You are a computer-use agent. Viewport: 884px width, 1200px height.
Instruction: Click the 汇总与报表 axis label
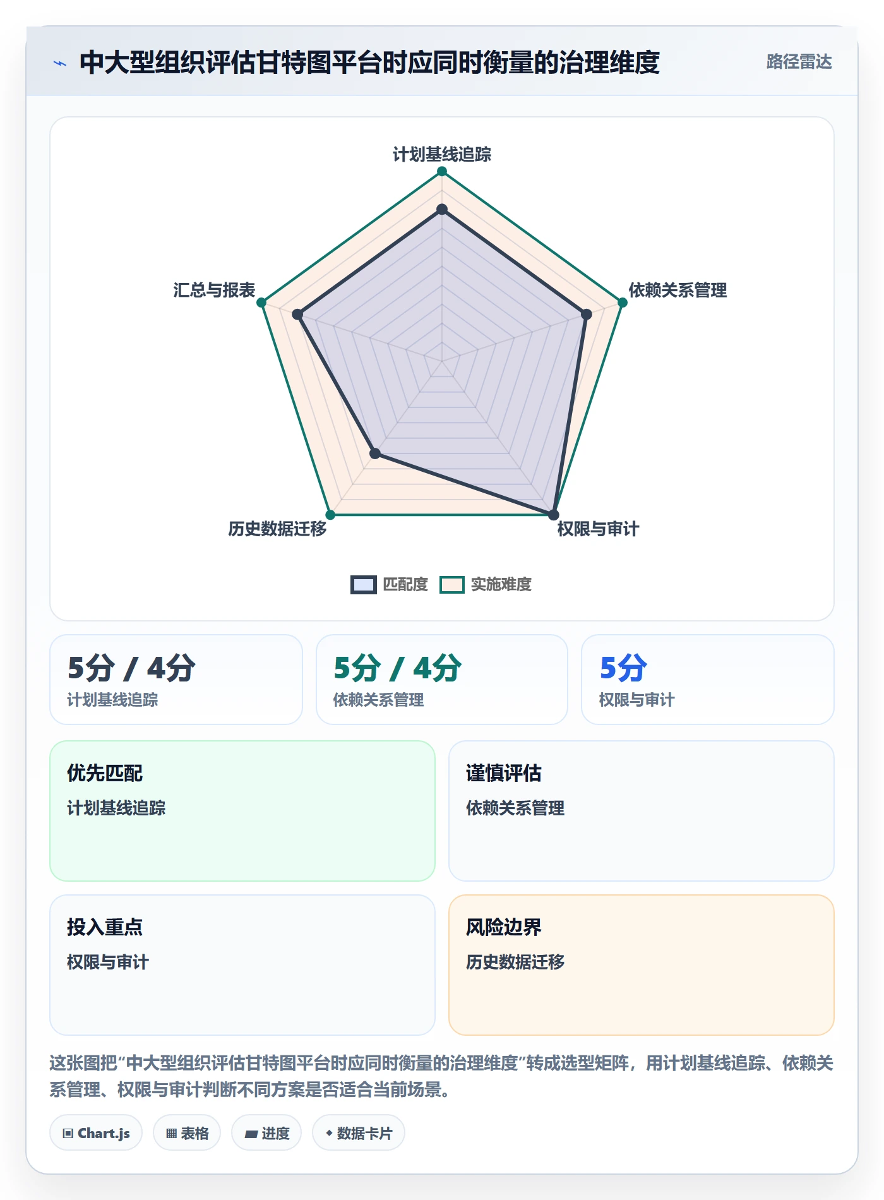pos(214,290)
